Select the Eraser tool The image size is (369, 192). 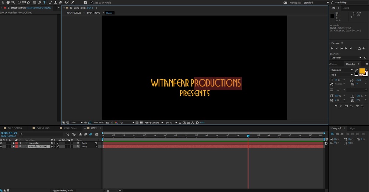[60, 2]
